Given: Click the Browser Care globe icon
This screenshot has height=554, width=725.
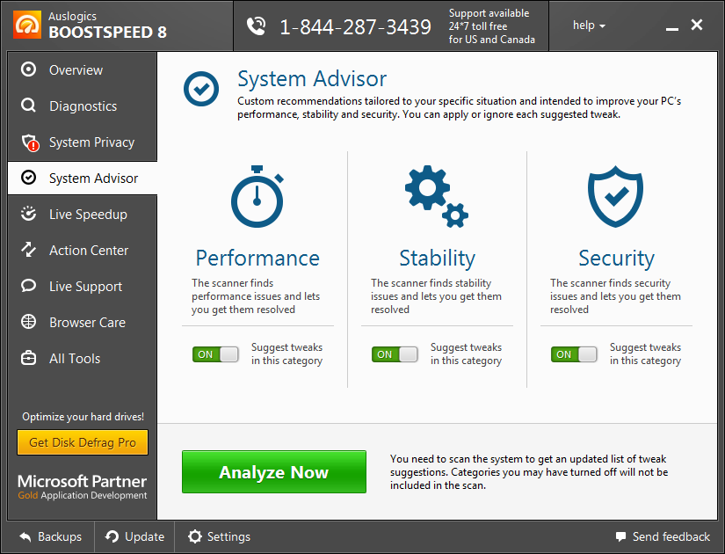Looking at the screenshot, I should pyautogui.click(x=28, y=322).
